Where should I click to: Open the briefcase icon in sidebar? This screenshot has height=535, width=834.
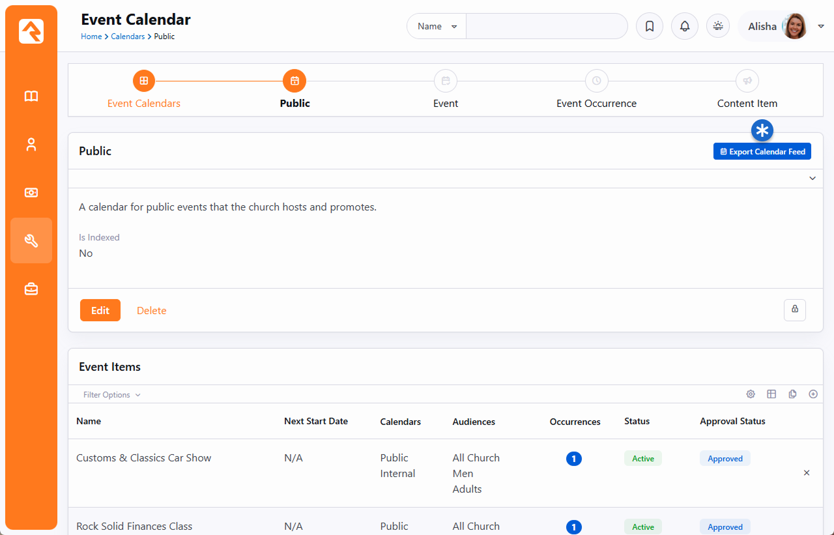[x=31, y=289]
